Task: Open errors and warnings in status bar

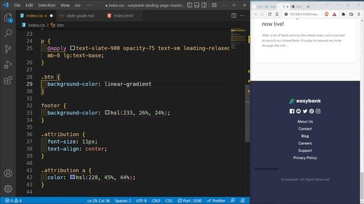Action: pyautogui.click(x=14, y=201)
